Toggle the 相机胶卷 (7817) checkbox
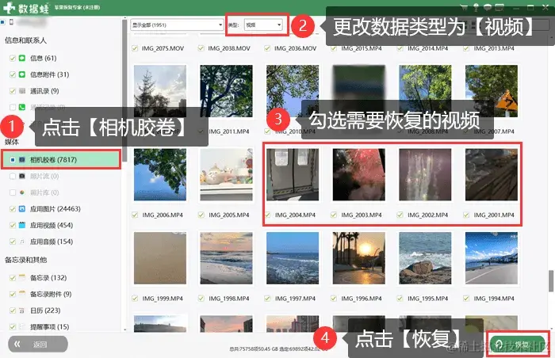 (x=13, y=160)
